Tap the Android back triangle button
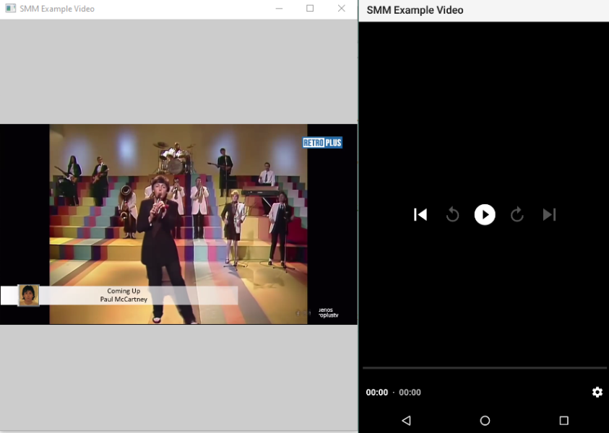Image resolution: width=609 pixels, height=433 pixels. tap(406, 420)
